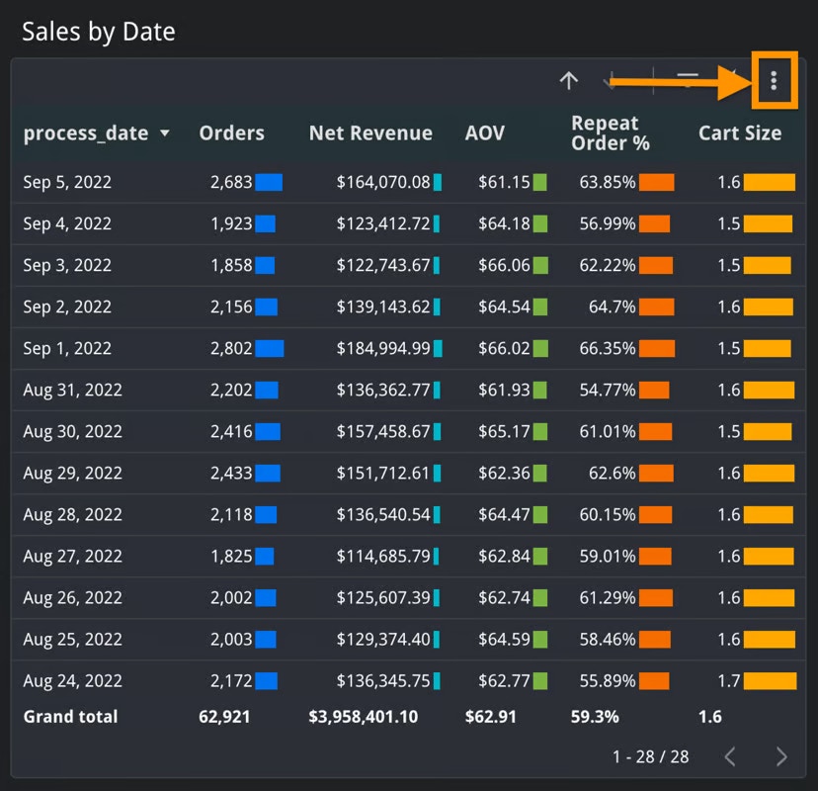Open the three-dot more options menu
The image size is (818, 791).
tap(774, 80)
